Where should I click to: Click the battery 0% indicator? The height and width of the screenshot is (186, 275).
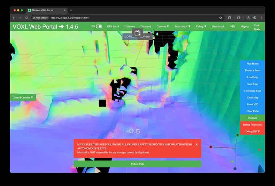click(x=96, y=26)
